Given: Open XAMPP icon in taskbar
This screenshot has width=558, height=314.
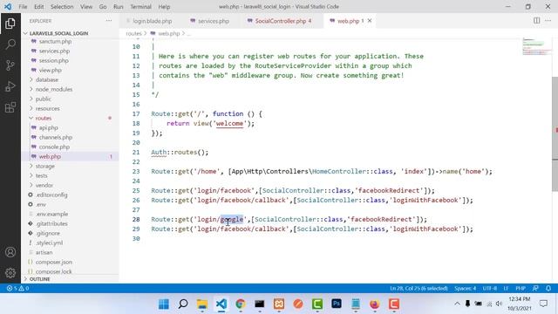Looking at the screenshot, I should [x=279, y=304].
